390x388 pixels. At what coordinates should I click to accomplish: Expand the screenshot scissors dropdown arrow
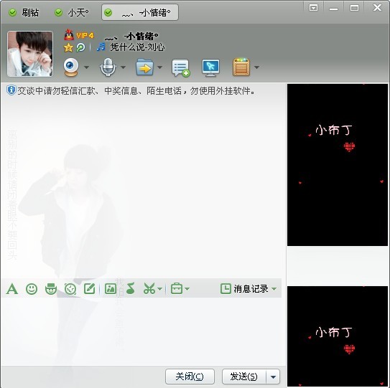coord(160,289)
